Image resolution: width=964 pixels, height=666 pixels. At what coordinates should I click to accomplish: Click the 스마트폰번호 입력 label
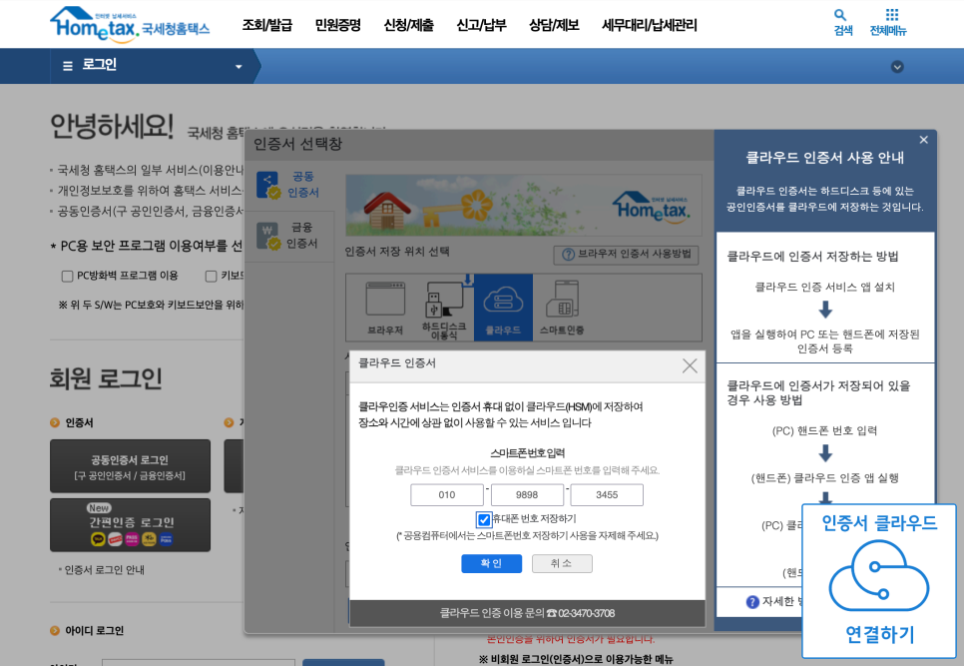[x=527, y=453]
